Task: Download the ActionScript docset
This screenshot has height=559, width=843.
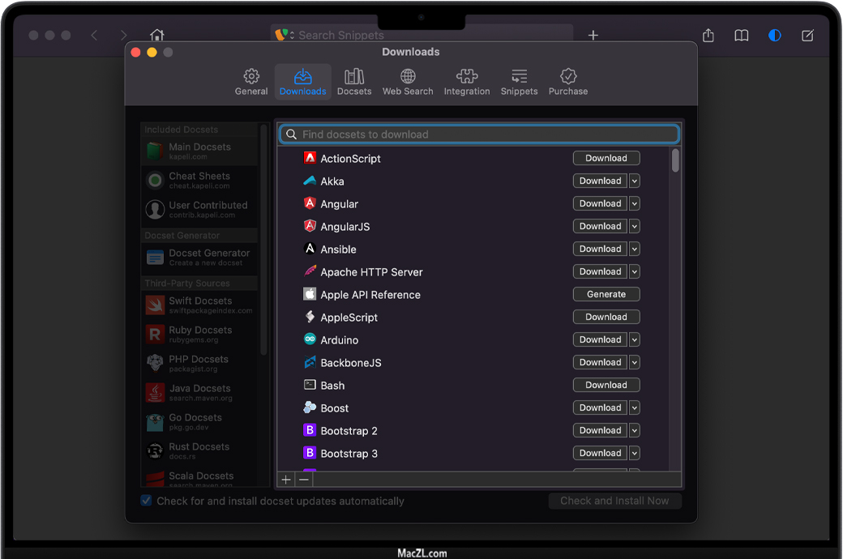Action: click(606, 159)
